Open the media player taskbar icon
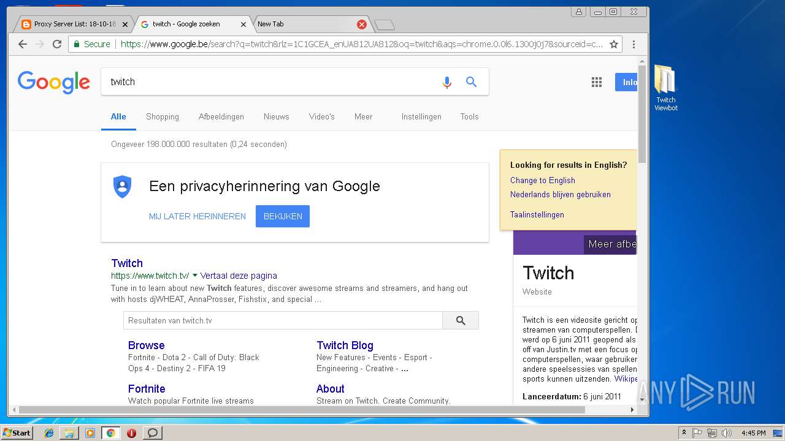 (90, 433)
